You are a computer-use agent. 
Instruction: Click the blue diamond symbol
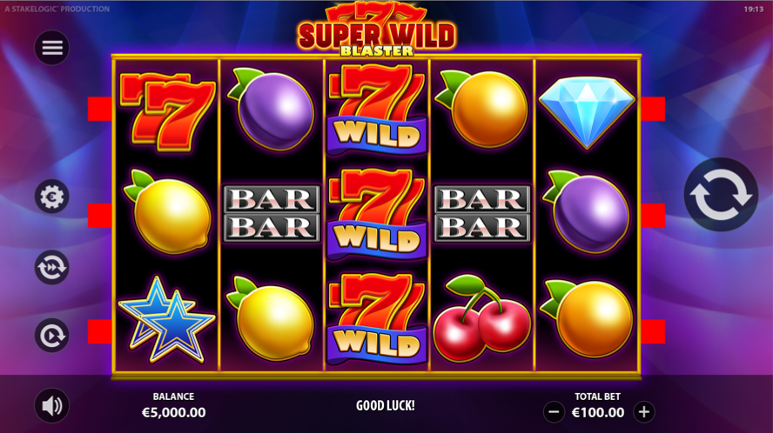(x=587, y=112)
